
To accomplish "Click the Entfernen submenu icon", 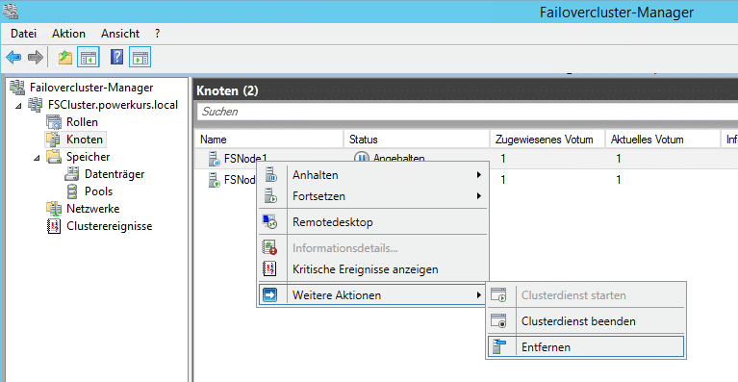I will pos(498,347).
